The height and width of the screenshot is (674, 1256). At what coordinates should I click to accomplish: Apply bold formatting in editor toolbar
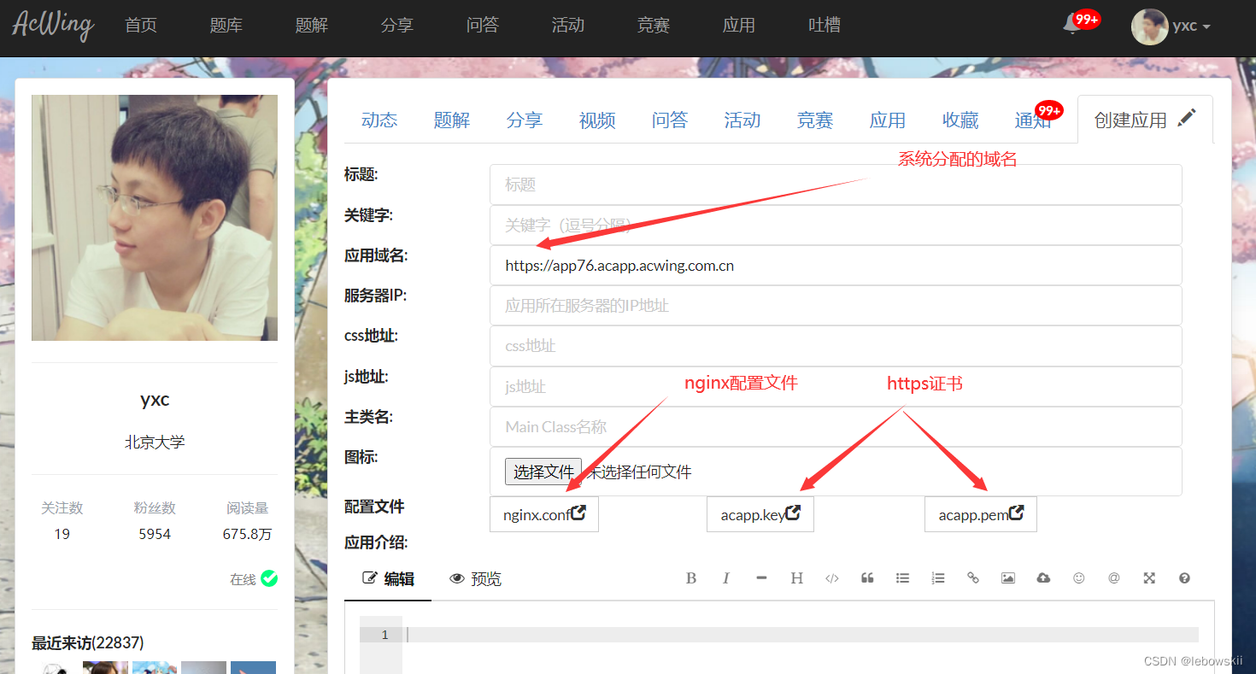click(691, 578)
